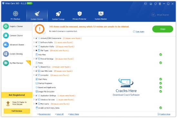The image size is (177, 118).
Task: Select the Registry Cleaner sidebar icon
Action: [6, 26]
